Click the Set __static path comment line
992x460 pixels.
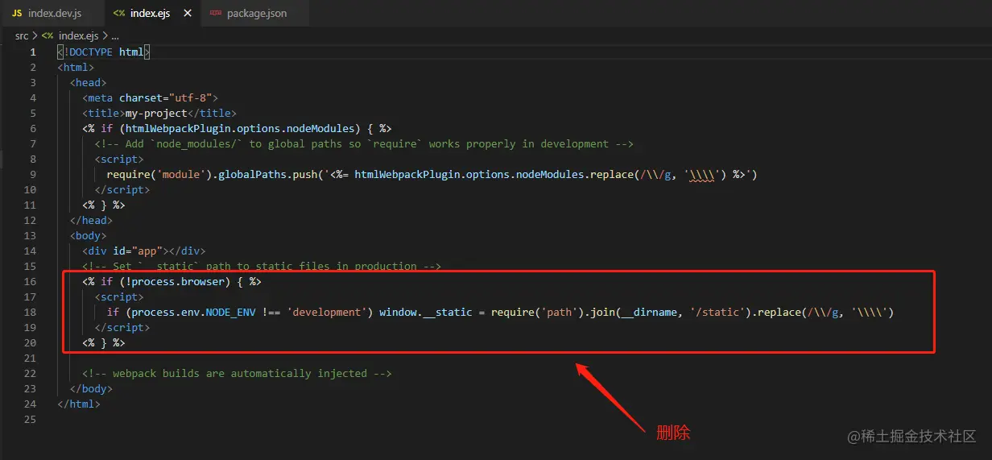261,267
